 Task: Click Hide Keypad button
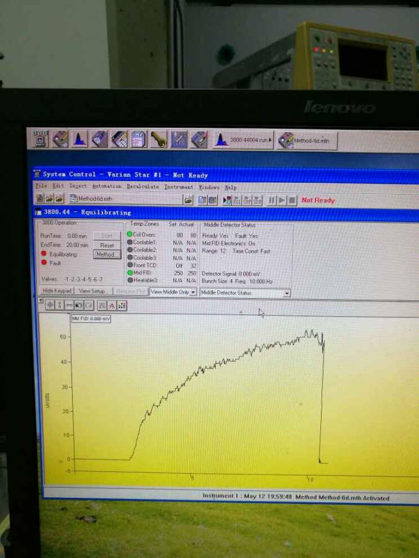[x=56, y=291]
